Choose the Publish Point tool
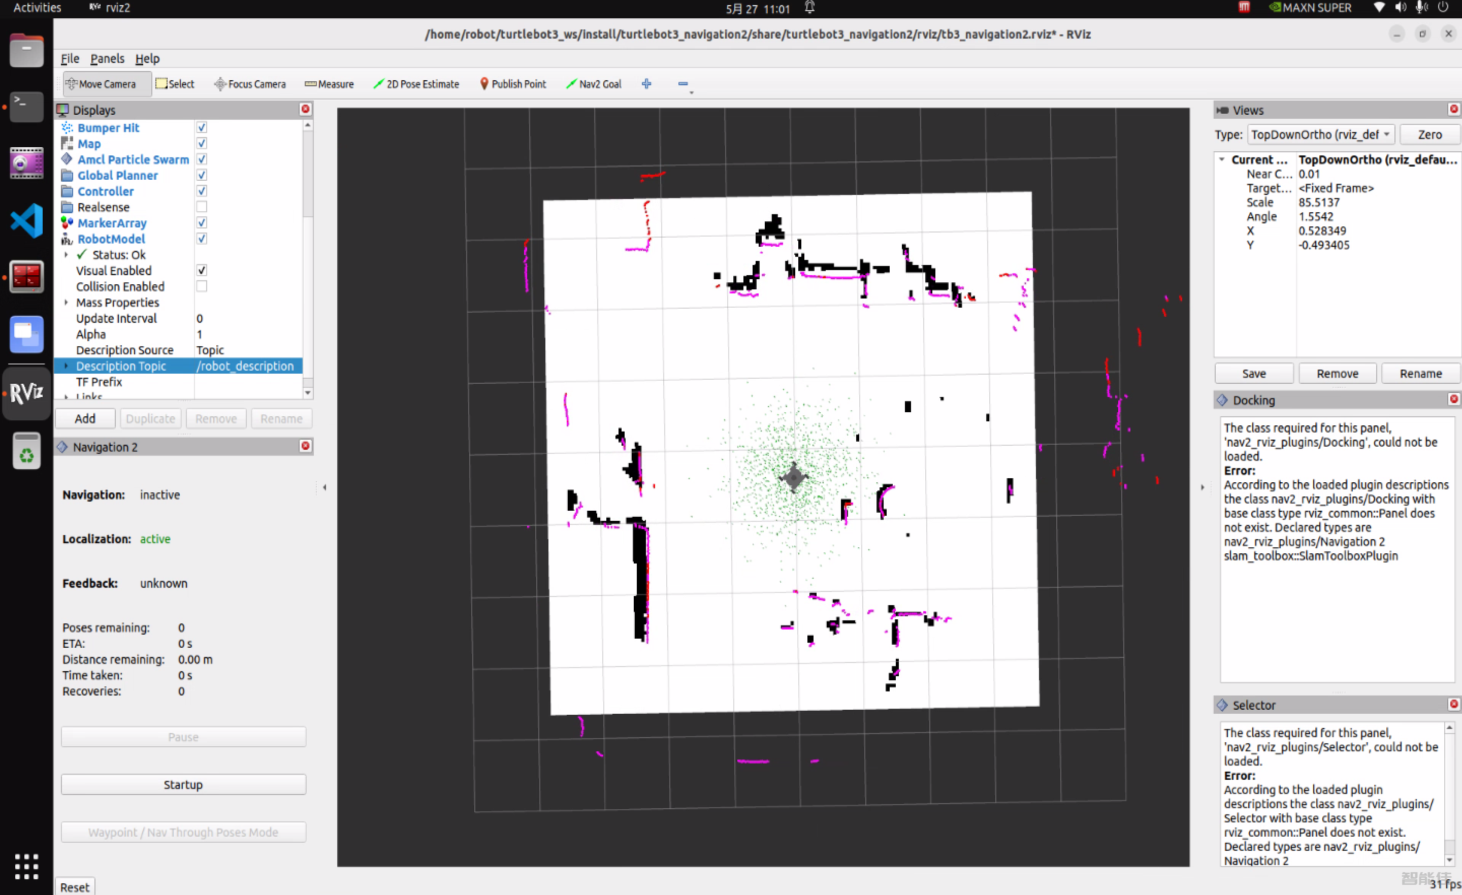 coord(513,84)
